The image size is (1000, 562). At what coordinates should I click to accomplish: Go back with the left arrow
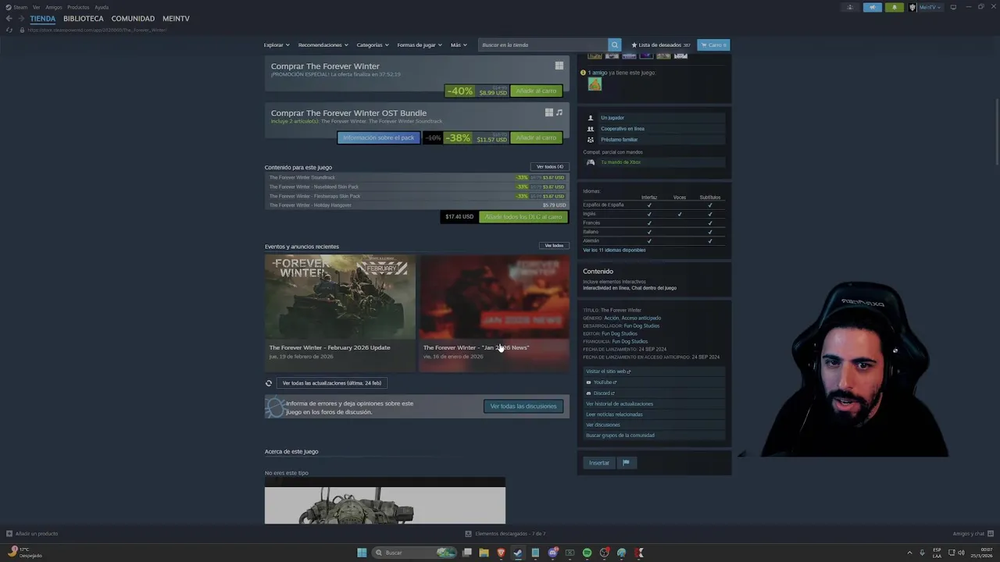pyautogui.click(x=9, y=18)
